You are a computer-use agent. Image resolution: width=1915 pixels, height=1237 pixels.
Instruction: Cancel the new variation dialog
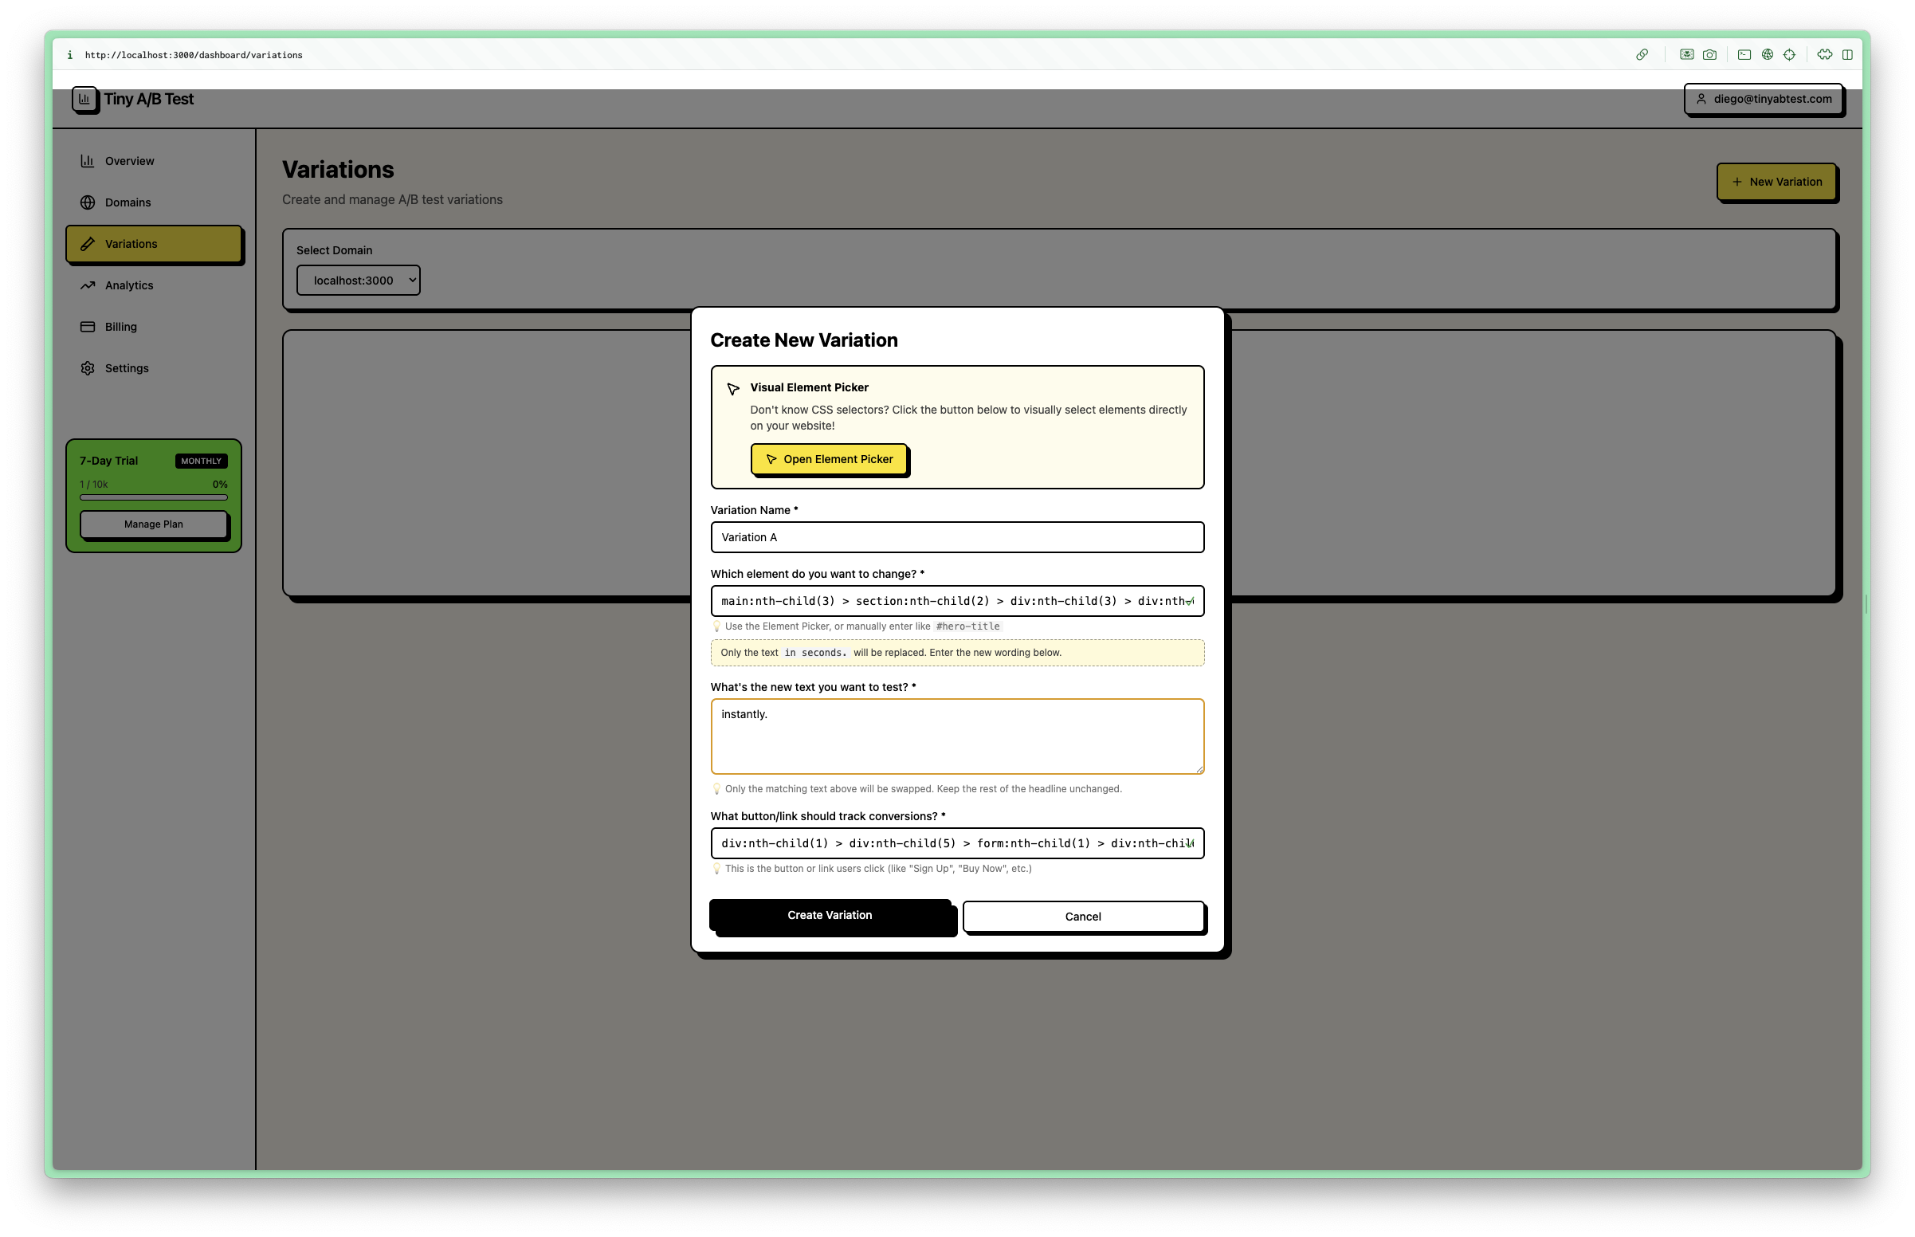pos(1082,917)
